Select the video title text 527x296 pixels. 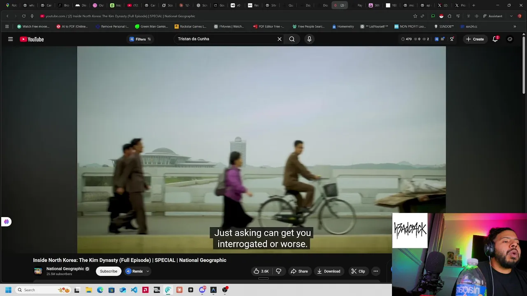[130, 260]
